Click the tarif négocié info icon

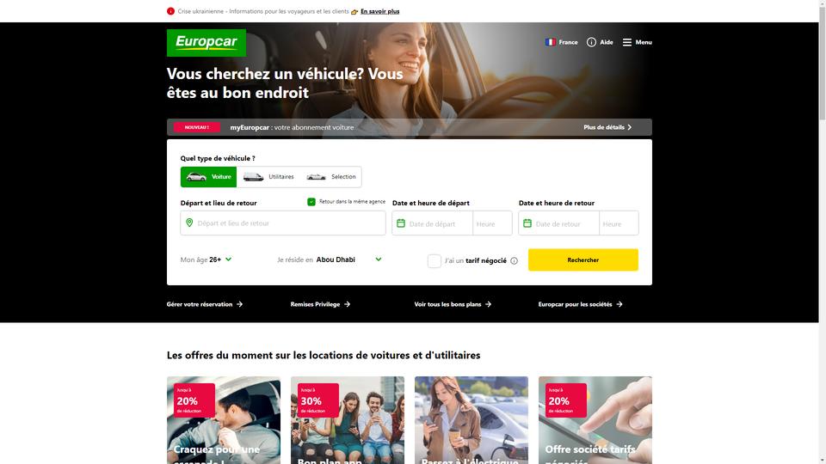click(515, 261)
